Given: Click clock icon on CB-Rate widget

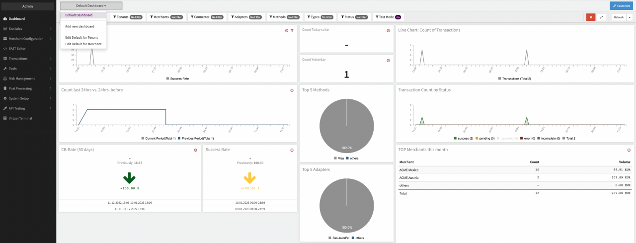Looking at the screenshot, I should pos(195,150).
